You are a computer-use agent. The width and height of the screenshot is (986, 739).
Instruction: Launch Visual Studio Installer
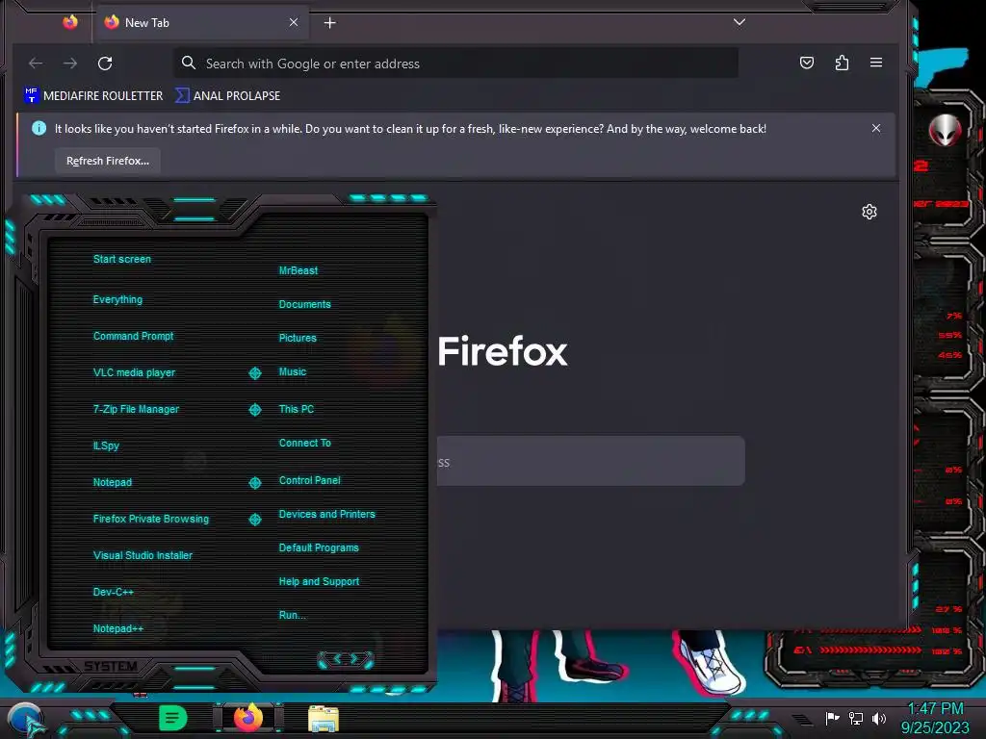click(x=143, y=555)
